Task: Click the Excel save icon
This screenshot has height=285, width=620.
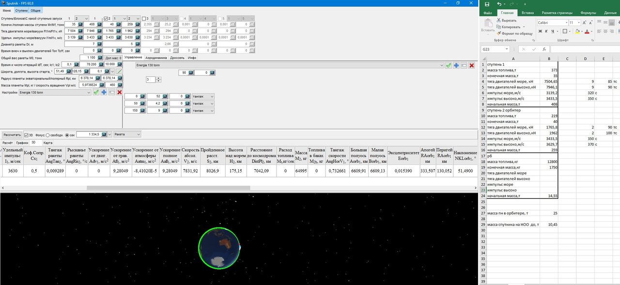Action: coord(487,4)
